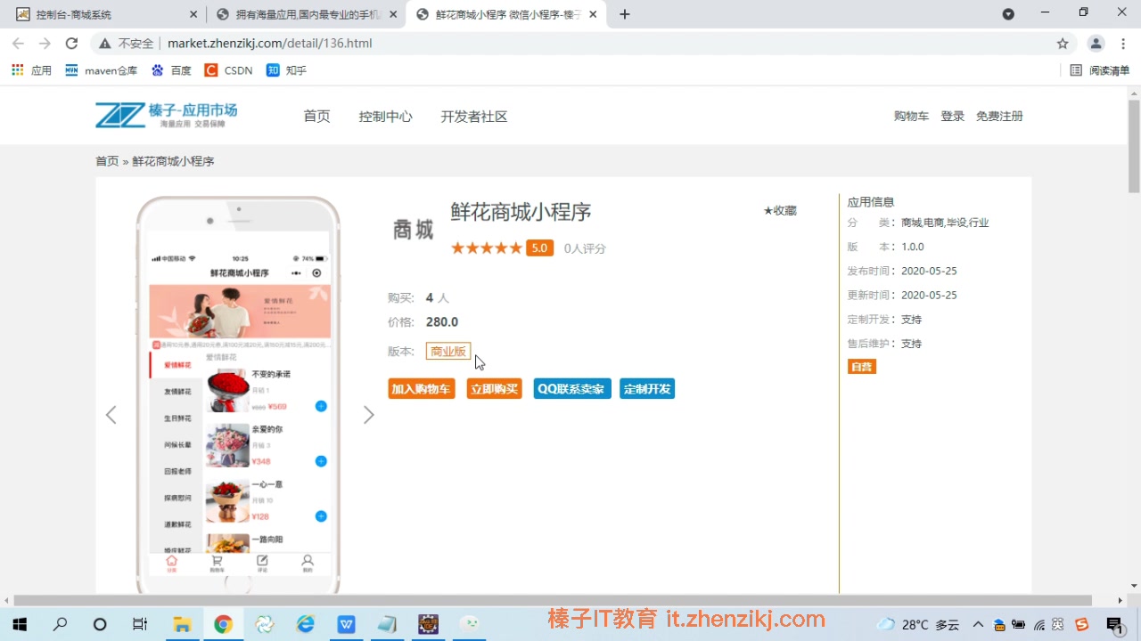Launch WPS Office from the taskbar

(x=346, y=624)
